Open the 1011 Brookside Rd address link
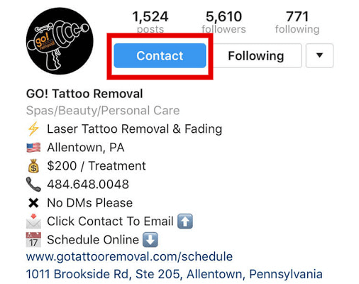This screenshot has height=284, width=359. [175, 274]
